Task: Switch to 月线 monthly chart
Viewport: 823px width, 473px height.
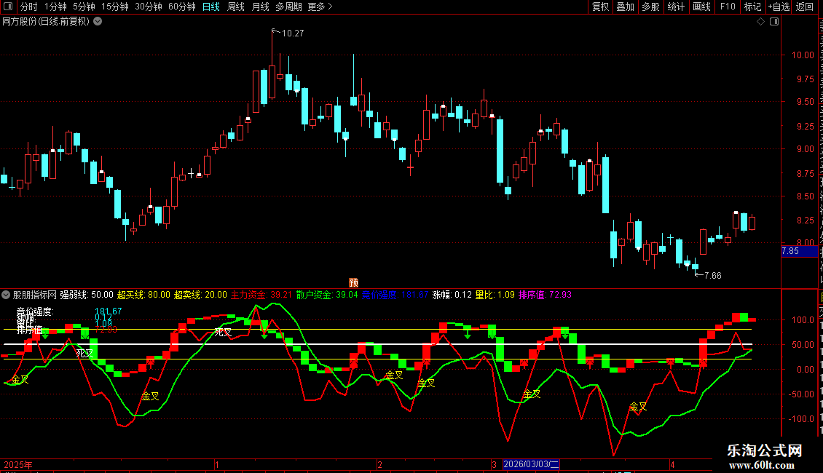Action: click(260, 7)
